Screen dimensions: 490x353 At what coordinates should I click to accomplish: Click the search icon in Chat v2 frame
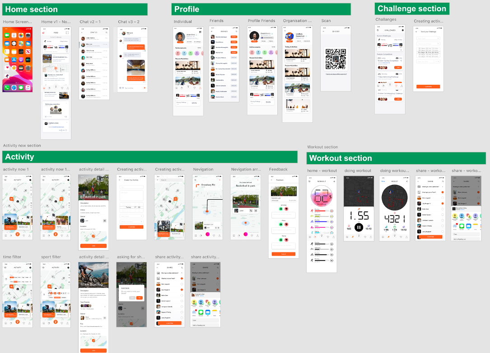pos(107,32)
